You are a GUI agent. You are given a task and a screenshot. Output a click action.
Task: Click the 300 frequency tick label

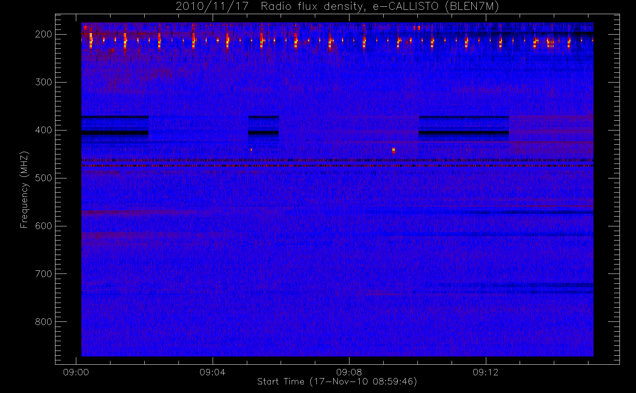[x=43, y=82]
